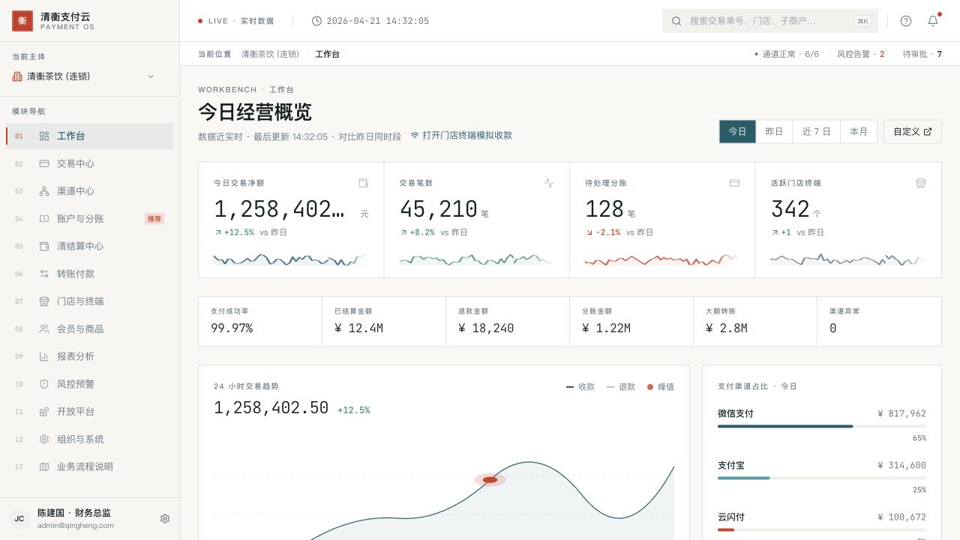The width and height of the screenshot is (960, 540).
Task: Click the wifi icon next to 打开门店终端模拟收款
Action: point(415,136)
